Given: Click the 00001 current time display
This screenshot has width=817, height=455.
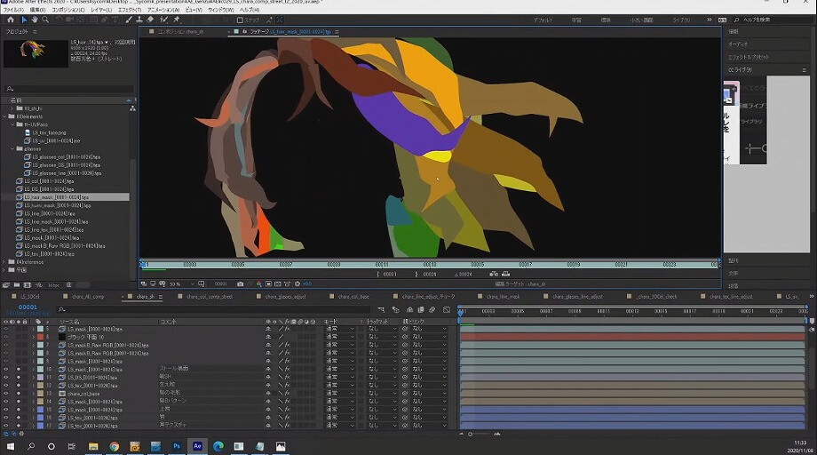Looking at the screenshot, I should click(x=28, y=307).
